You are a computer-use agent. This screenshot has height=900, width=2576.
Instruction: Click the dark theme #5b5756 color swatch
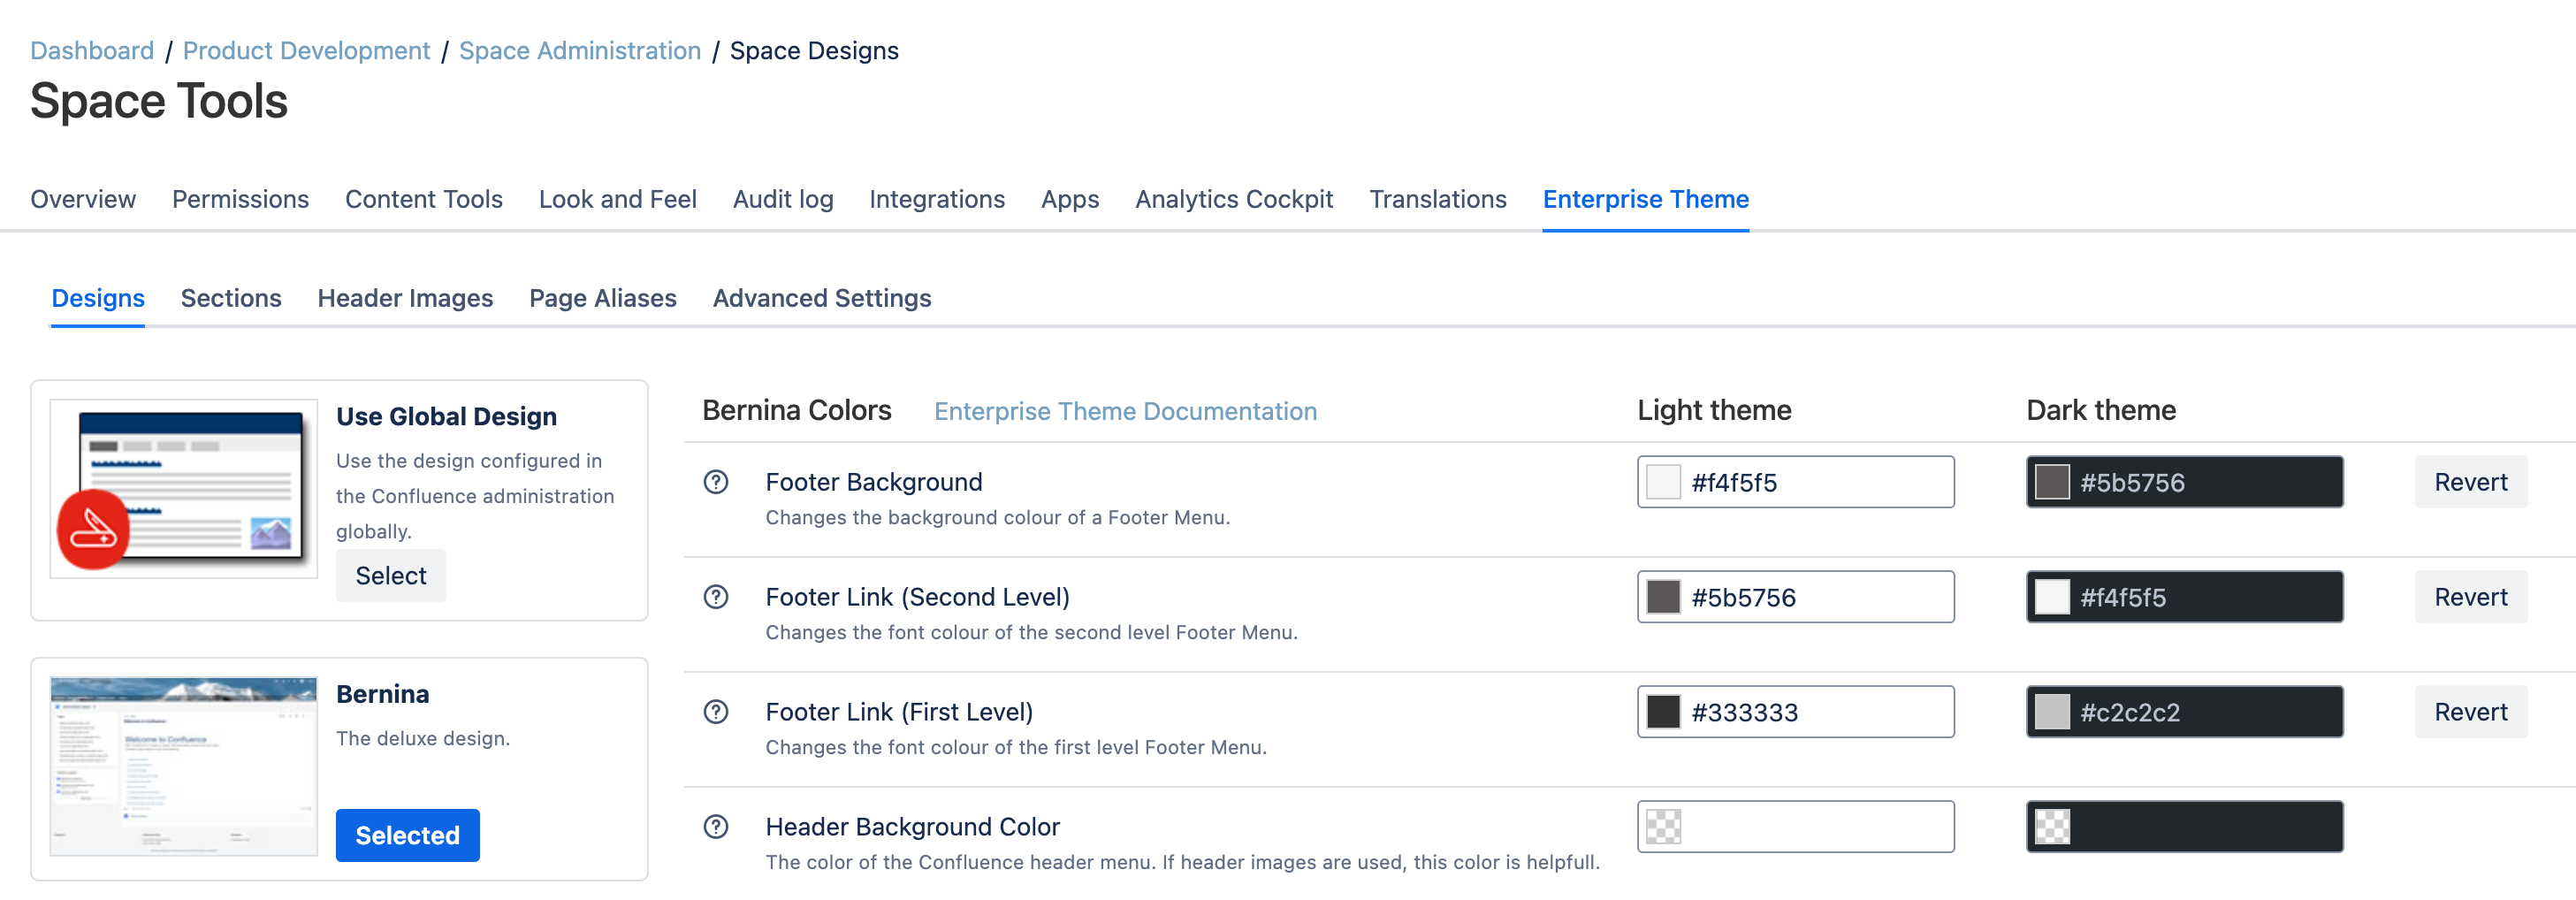2052,481
